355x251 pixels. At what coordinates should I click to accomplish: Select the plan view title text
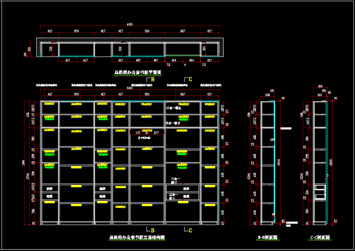pyautogui.click(x=138, y=72)
